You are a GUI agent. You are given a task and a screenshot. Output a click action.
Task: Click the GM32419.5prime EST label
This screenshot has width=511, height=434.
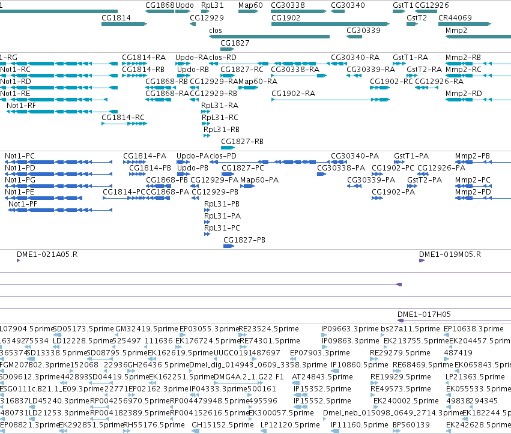tap(147, 329)
